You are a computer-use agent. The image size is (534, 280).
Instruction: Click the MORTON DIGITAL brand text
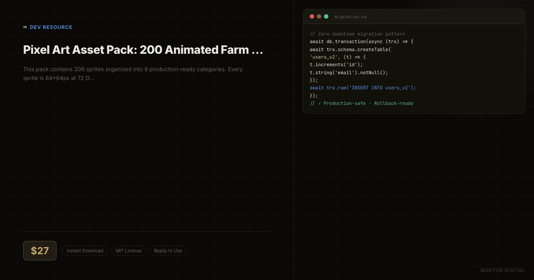[503, 270]
